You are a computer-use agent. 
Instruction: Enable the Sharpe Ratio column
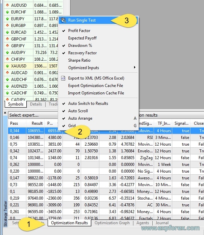(x=79, y=60)
